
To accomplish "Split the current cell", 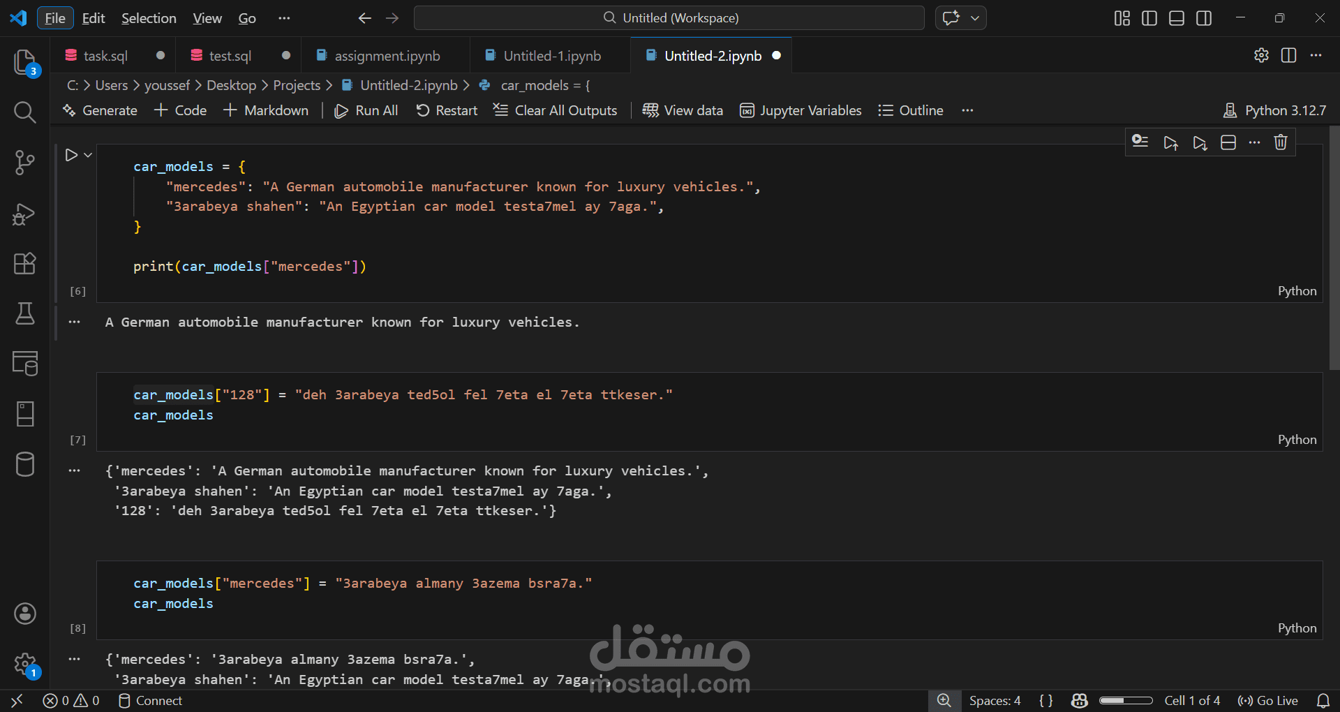I will click(x=1228, y=142).
